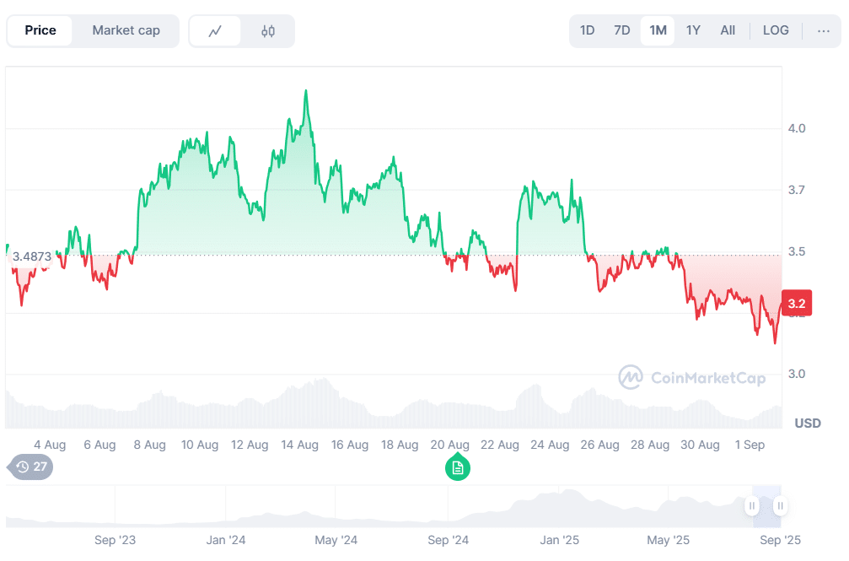Click the red 3.2 current price badge
Screen dimensions: 849x561
[798, 303]
